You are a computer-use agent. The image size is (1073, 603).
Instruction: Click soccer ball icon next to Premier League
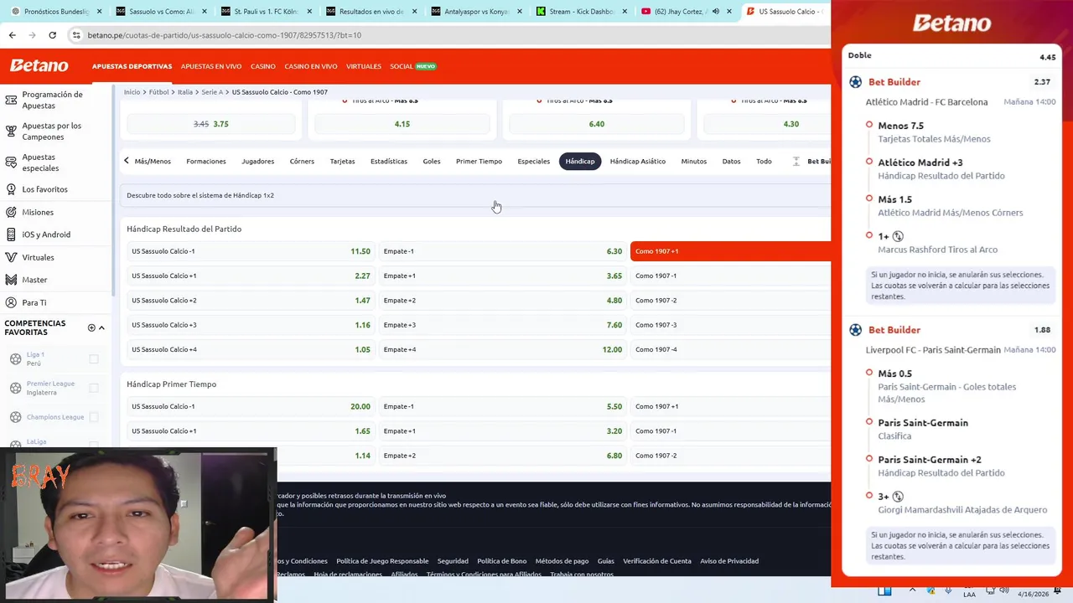point(15,388)
